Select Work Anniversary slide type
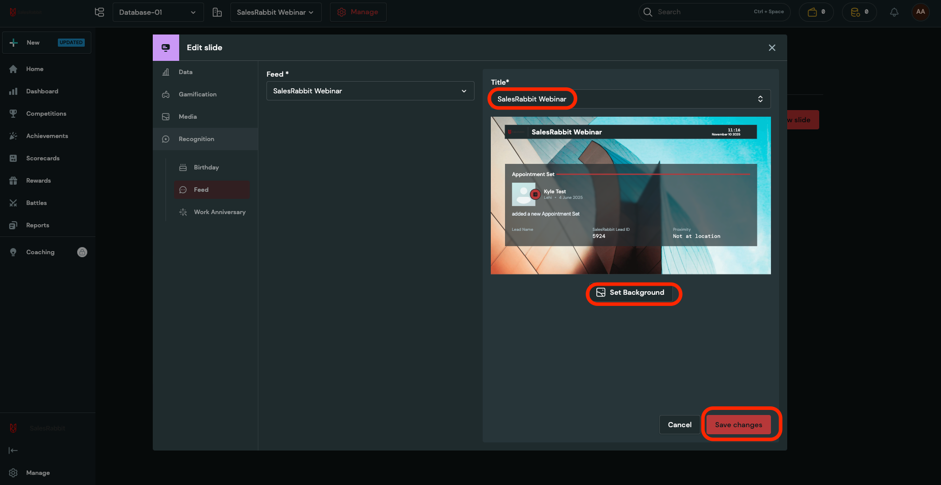 click(x=219, y=212)
